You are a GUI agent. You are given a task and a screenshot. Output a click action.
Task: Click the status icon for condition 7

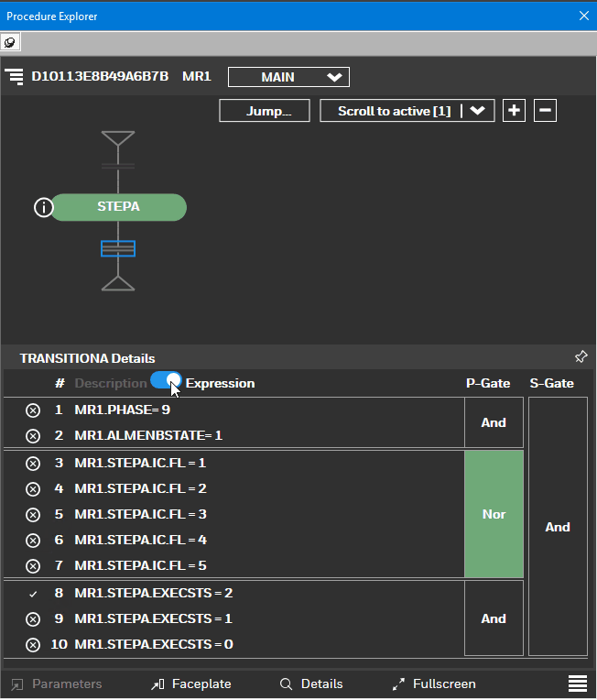[33, 566]
